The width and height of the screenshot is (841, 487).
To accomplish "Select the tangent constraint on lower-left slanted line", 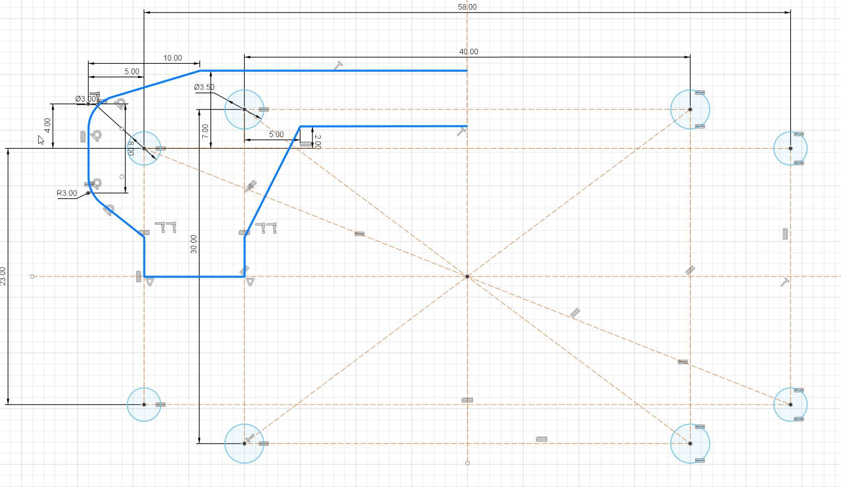I will (x=109, y=210).
